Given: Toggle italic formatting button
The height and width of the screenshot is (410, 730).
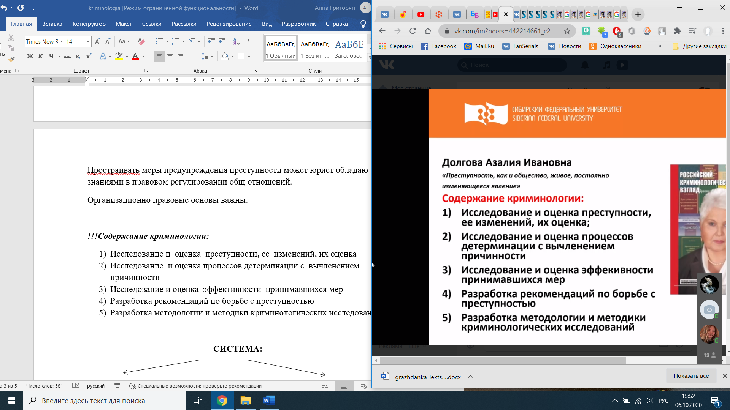Looking at the screenshot, I should 41,57.
